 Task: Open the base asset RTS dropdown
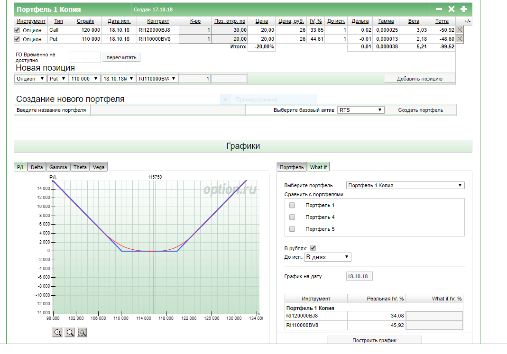[360, 110]
